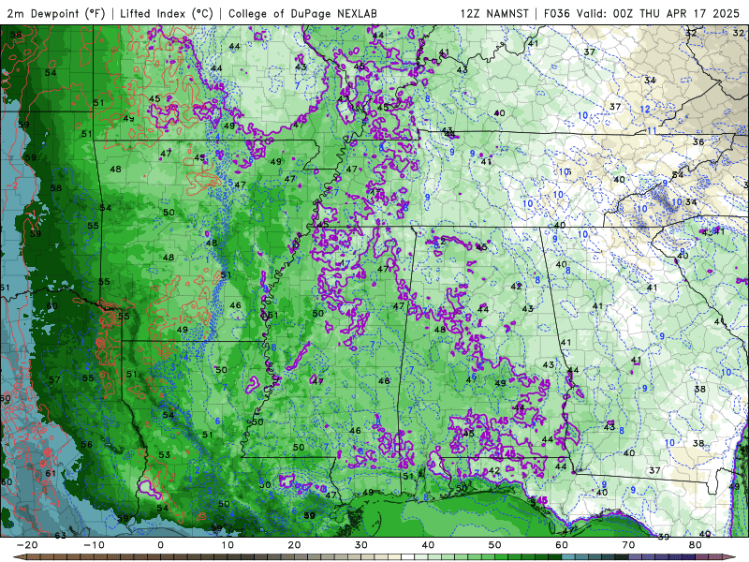Click the blue "12" lifted index contour label
This screenshot has height=562, width=749.
click(645, 109)
